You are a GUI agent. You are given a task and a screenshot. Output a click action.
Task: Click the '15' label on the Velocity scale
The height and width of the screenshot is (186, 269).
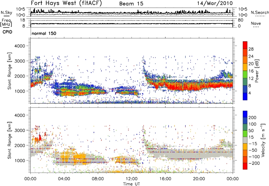251,137
